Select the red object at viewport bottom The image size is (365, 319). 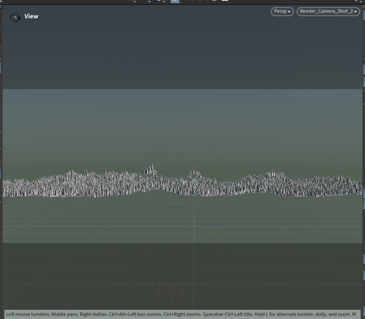[171, 290]
